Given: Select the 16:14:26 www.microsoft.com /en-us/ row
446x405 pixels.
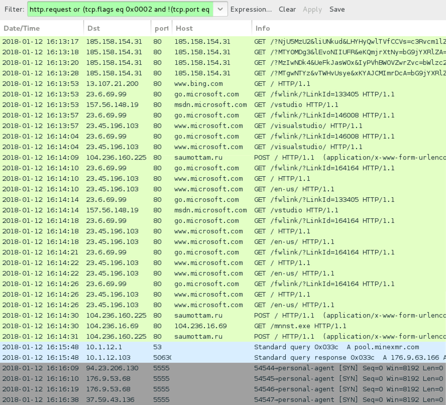Looking at the screenshot, I should (223, 305).
